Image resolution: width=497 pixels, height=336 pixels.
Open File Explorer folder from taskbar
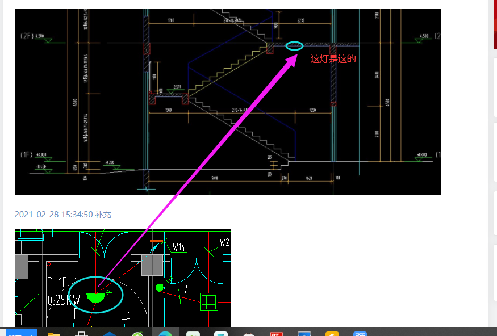(x=53, y=334)
